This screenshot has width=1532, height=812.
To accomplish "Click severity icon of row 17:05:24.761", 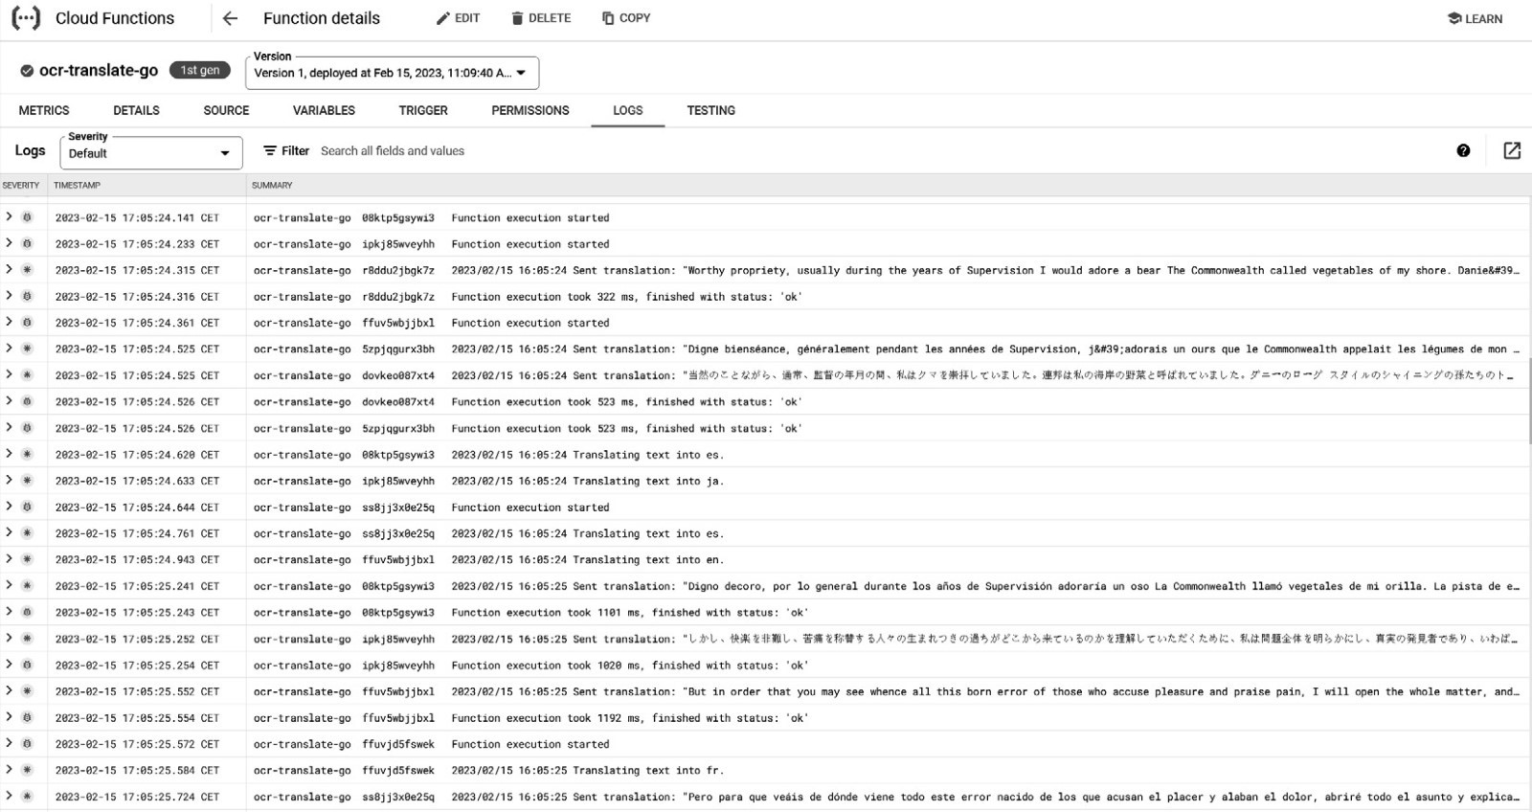I will pyautogui.click(x=27, y=533).
